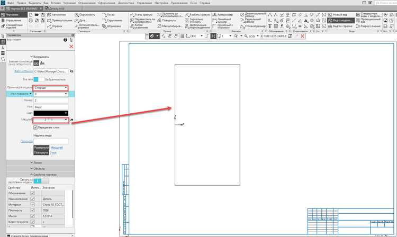Open the zoom scale dropdown in canvas toolbar
Screen dimensions: 397x237
click(258, 36)
